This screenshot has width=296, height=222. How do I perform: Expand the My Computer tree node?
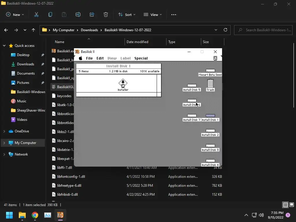pos(4,143)
